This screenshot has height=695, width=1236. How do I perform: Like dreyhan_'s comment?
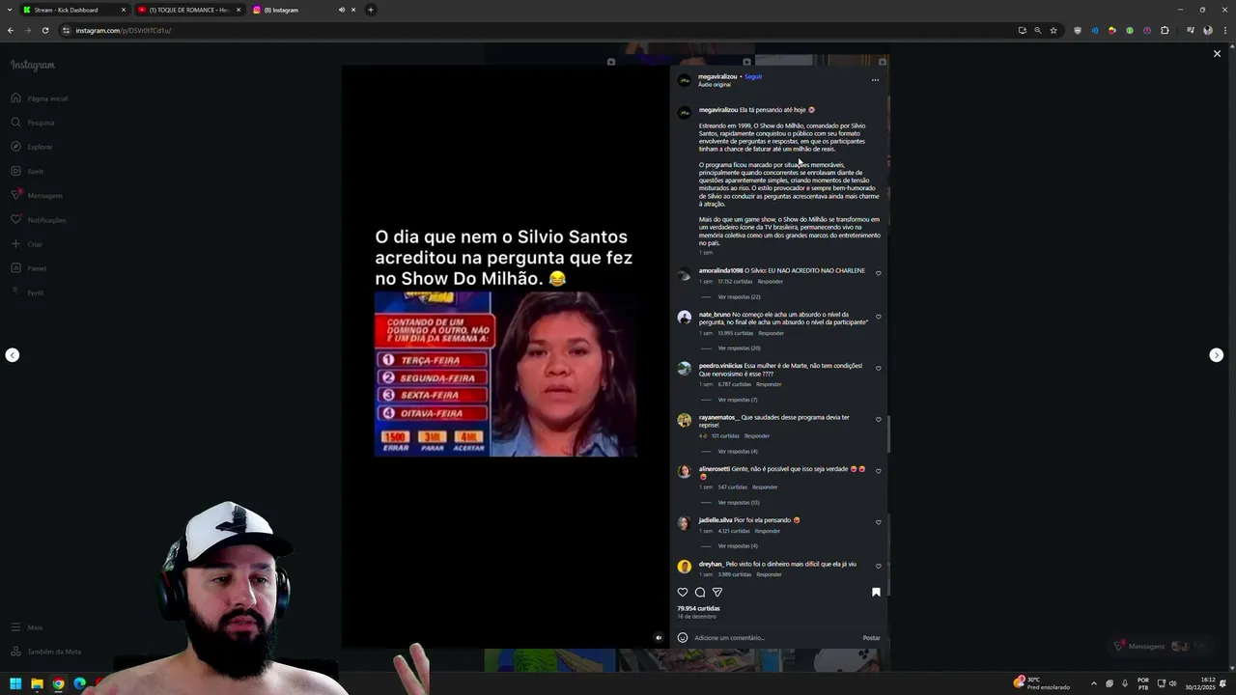tap(878, 566)
